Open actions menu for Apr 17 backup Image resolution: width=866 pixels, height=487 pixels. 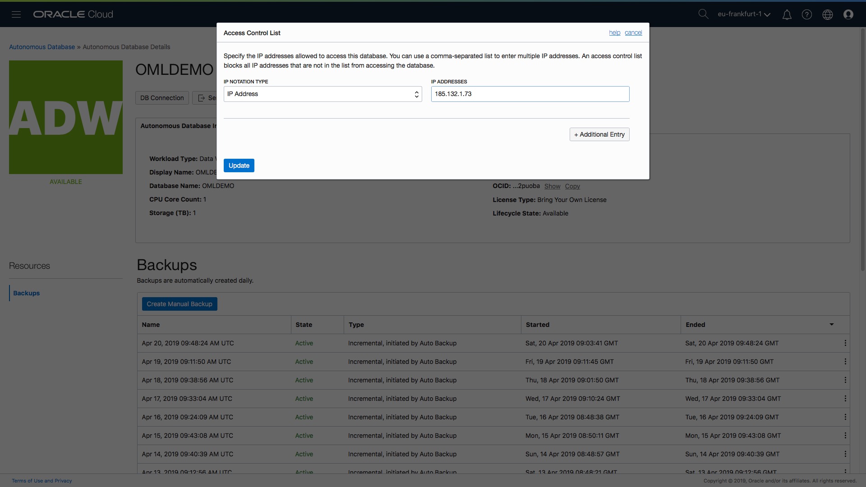tap(845, 399)
